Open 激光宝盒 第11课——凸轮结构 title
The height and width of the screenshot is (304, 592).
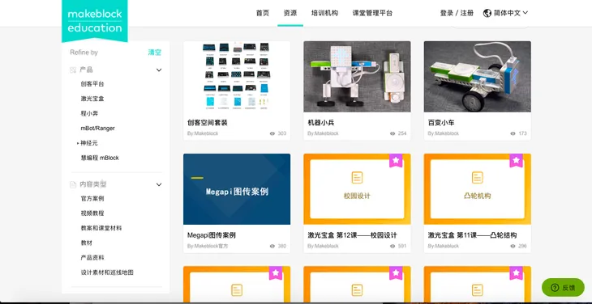coord(472,235)
